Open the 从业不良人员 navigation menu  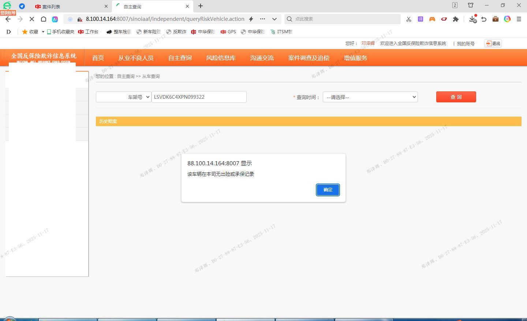click(135, 58)
